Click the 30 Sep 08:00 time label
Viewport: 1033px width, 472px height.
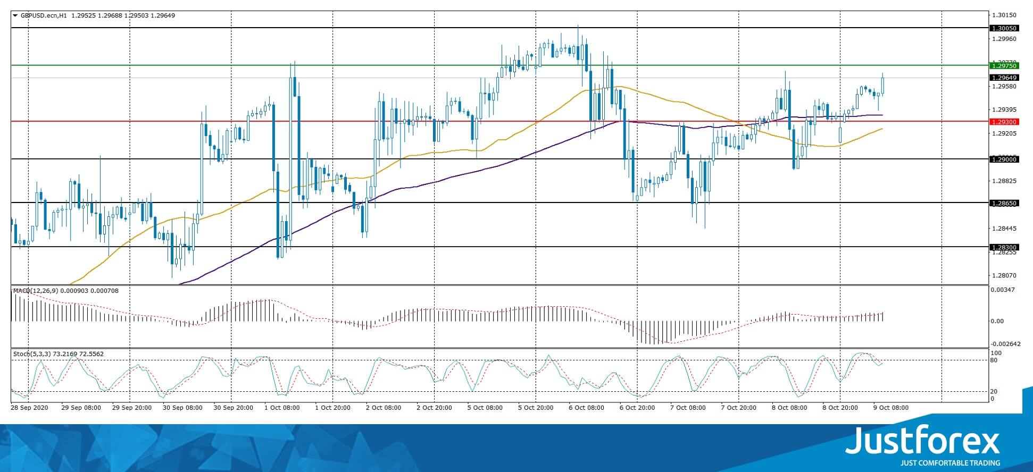[183, 408]
